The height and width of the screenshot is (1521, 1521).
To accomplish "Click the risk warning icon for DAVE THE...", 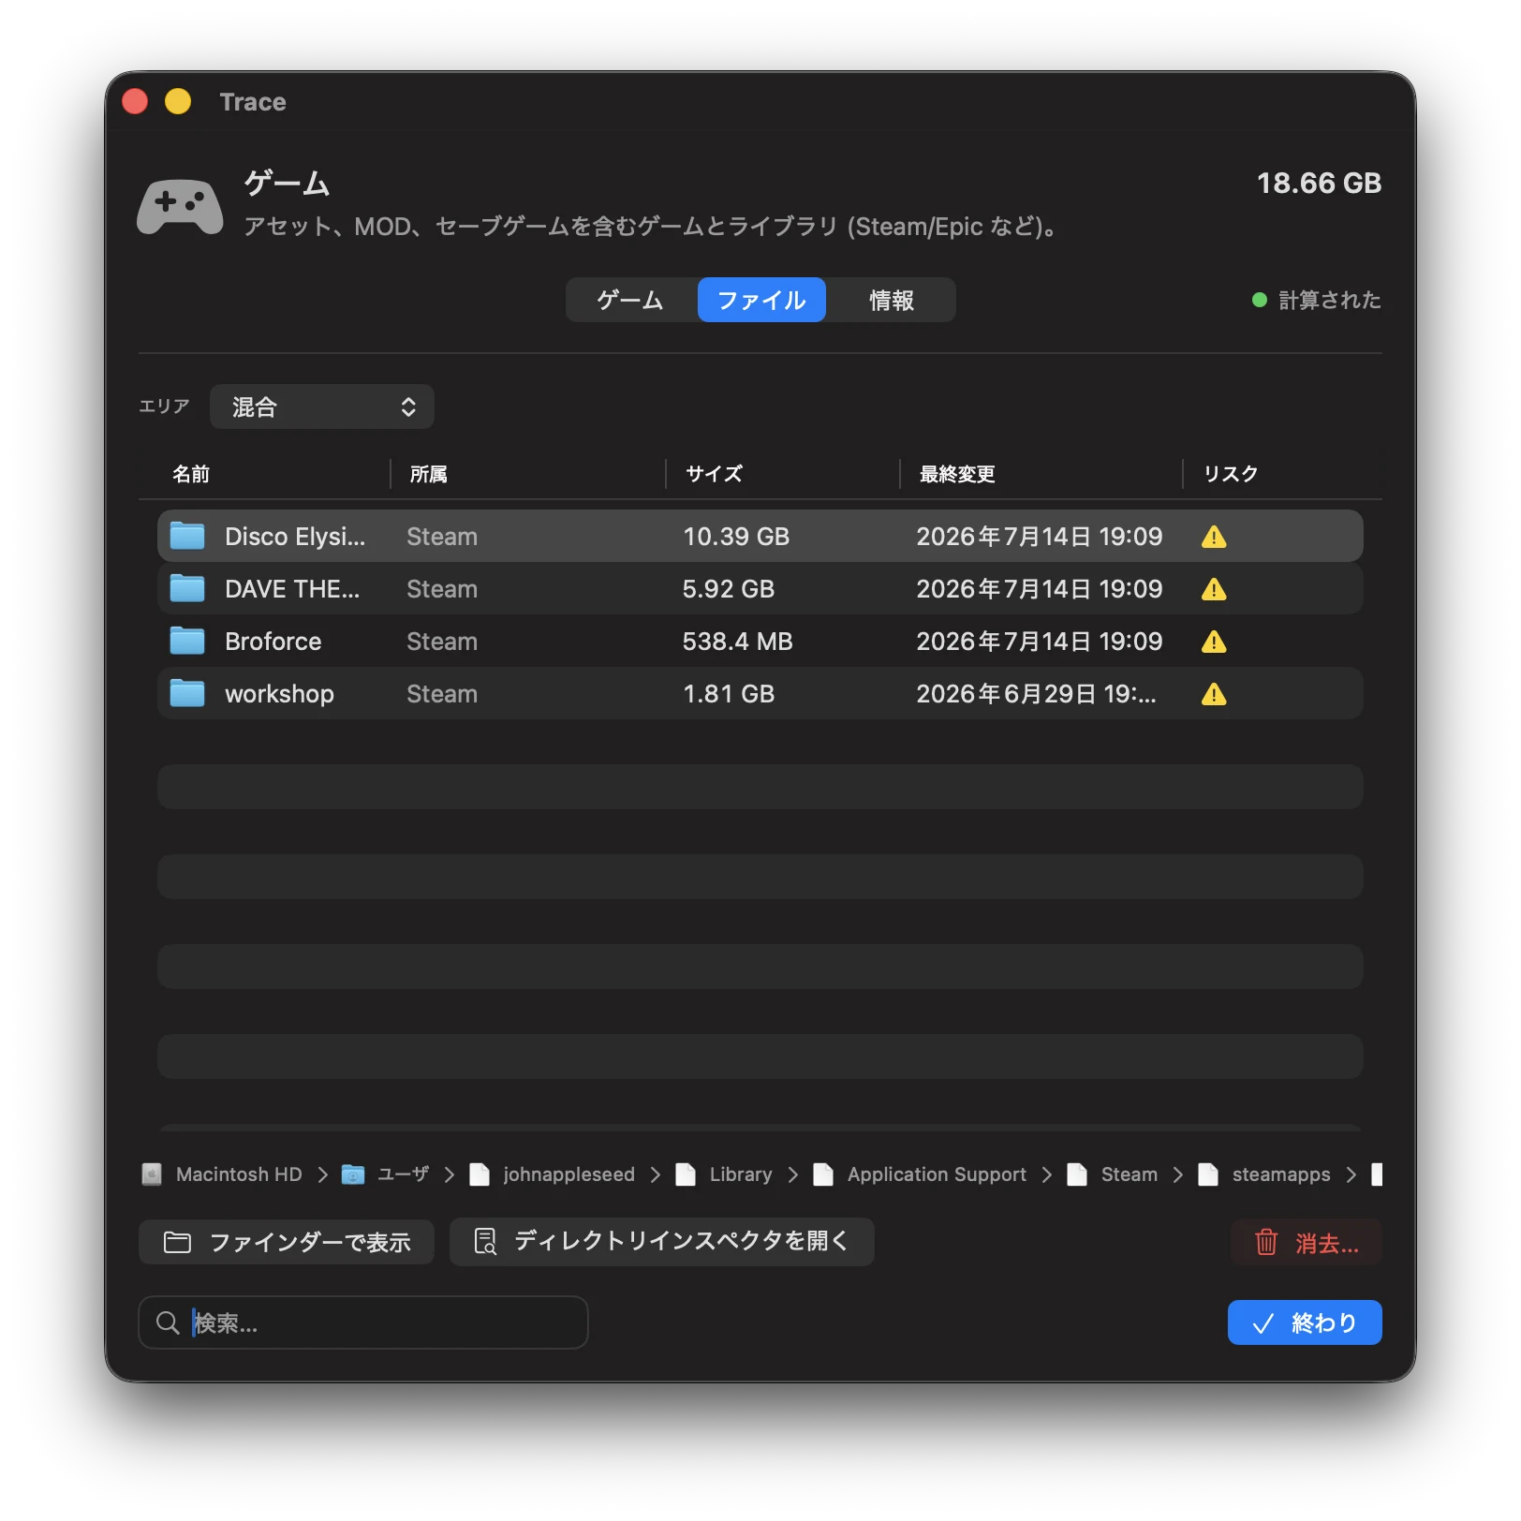I will click(1214, 589).
